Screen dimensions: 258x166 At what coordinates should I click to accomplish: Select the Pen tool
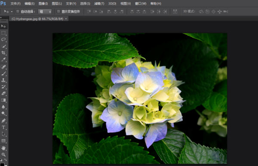tap(3, 120)
